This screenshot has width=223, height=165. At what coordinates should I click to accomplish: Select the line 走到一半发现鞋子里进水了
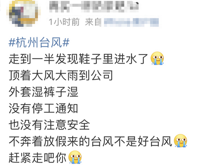click(x=78, y=59)
